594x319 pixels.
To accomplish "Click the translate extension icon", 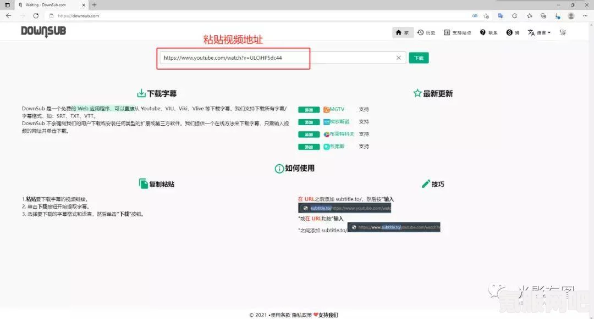I will pos(501,16).
